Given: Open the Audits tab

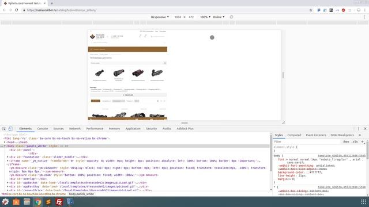Looking at the screenshot, I should (x=167, y=129).
